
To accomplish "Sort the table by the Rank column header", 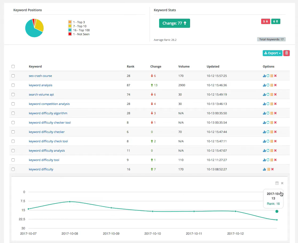I will click(x=131, y=66).
